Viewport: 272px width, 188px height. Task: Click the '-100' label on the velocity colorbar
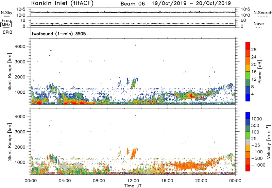[257, 152]
